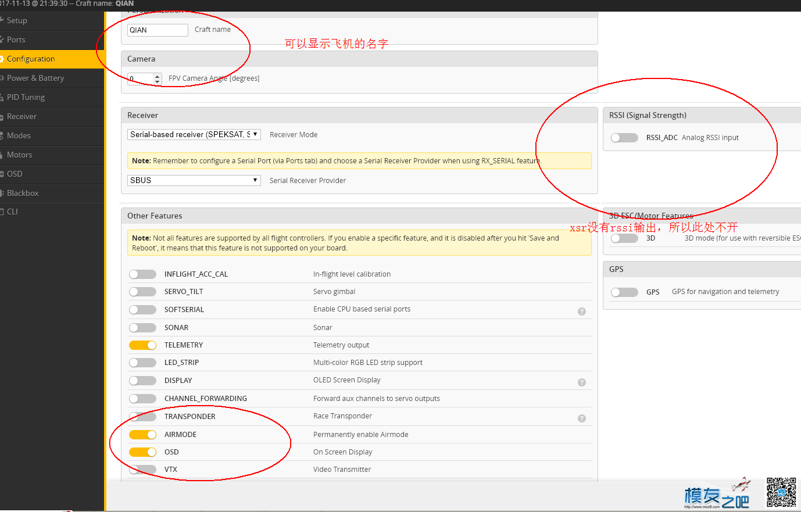Screen dimensions: 801x512
Task: Click 'Forward aux channels to servo outputs'
Action: (x=377, y=399)
